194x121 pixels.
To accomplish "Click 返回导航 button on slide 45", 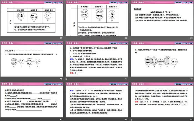I will tap(178, 84).
